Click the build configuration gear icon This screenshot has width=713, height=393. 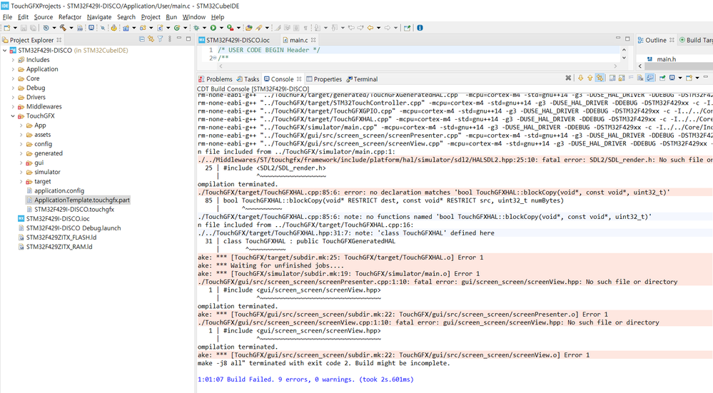point(46,28)
